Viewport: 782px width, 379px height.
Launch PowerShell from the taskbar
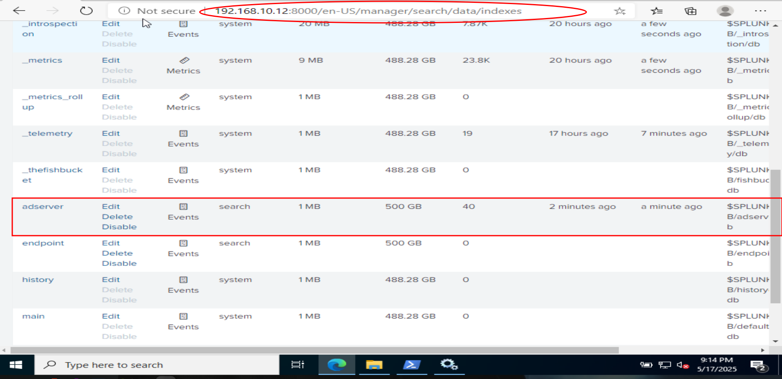[x=412, y=365]
